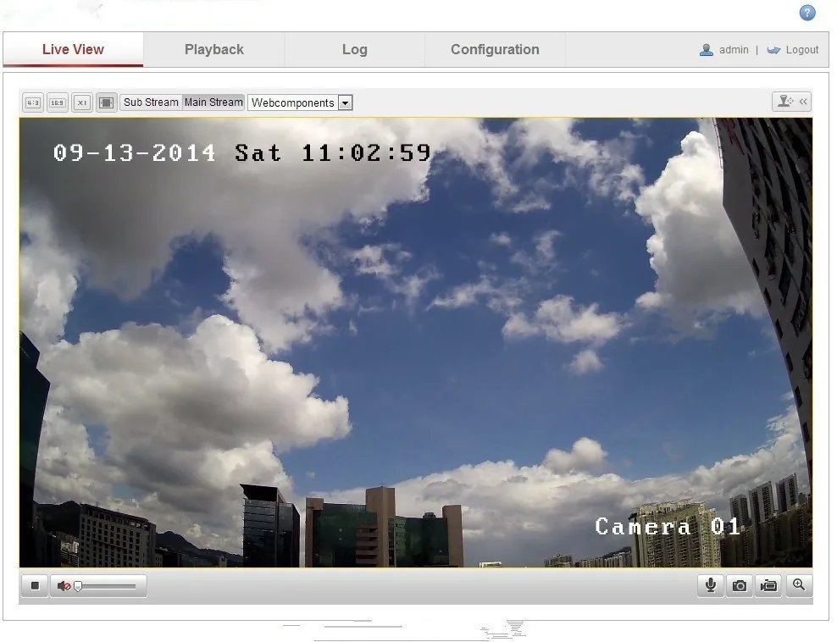837x642 pixels.
Task: Switch to Sub Stream
Action: pyautogui.click(x=151, y=102)
